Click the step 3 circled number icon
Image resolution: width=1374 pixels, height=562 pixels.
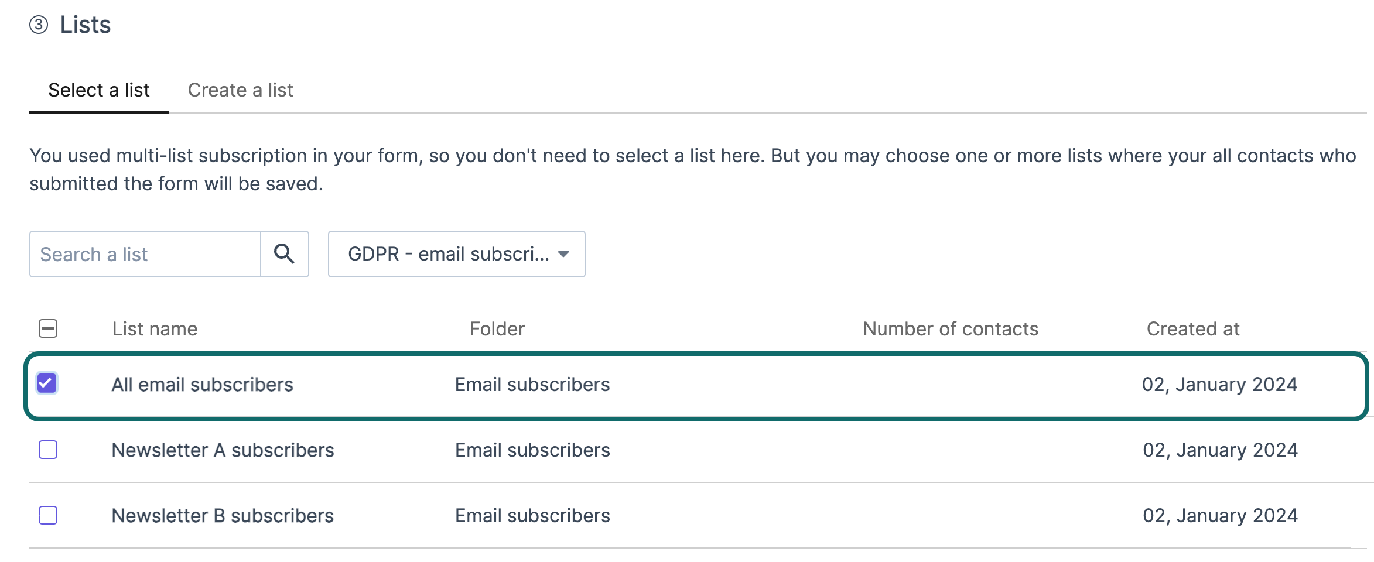point(39,25)
